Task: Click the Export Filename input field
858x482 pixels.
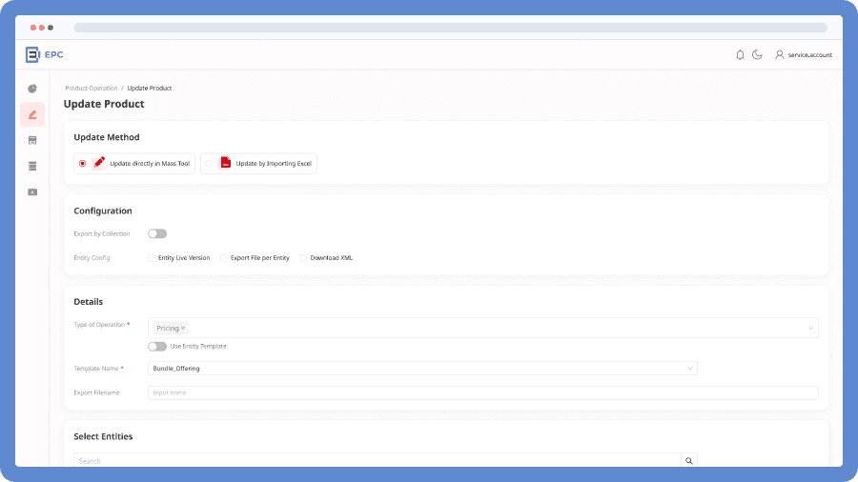Action: pyautogui.click(x=483, y=392)
